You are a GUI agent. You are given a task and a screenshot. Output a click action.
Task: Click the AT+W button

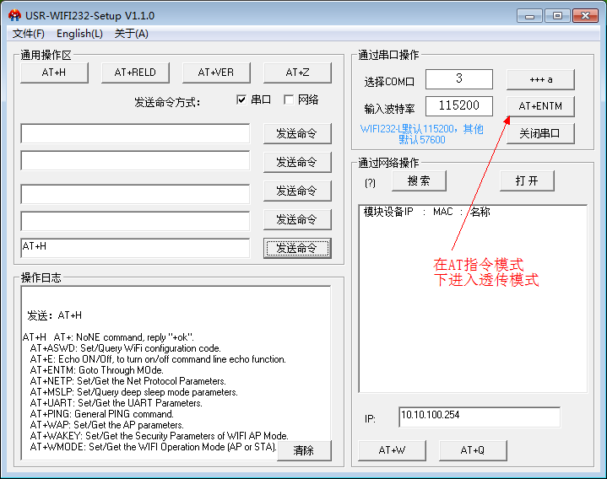click(392, 450)
